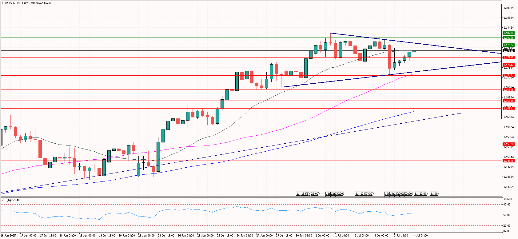Click the RSI scale value 50.00

507,215
